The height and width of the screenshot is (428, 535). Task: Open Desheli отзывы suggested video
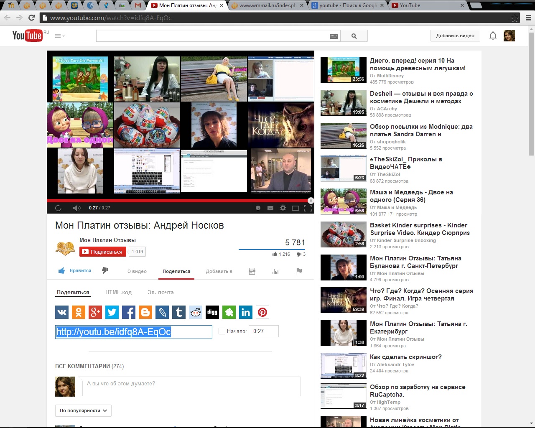421,97
